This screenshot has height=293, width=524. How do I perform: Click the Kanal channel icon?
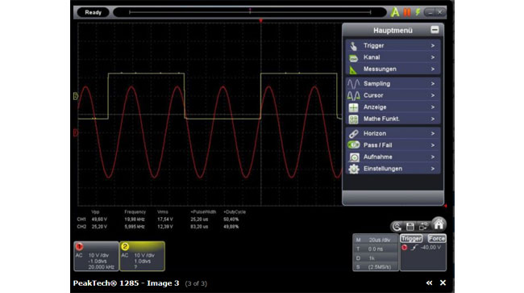coord(354,58)
